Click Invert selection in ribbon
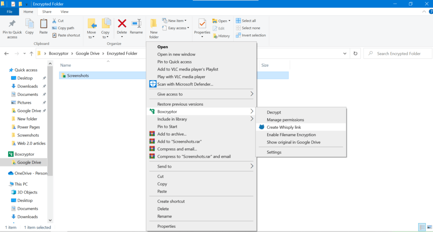This screenshot has width=433, height=232. (251, 35)
